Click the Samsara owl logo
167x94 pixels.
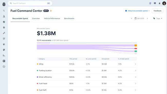[x=4, y=4]
